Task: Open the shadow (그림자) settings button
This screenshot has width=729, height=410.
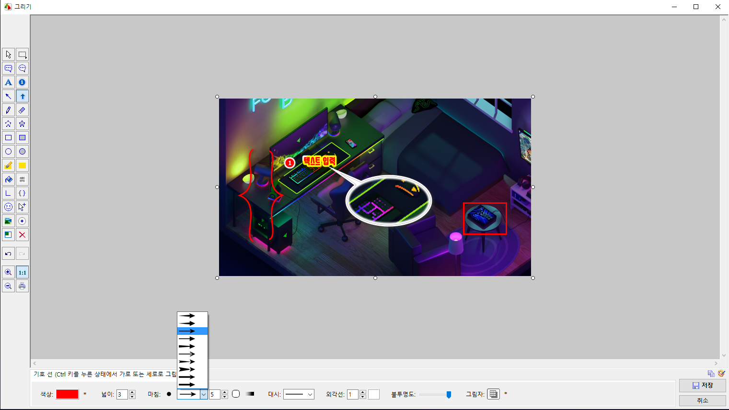Action: (493, 394)
